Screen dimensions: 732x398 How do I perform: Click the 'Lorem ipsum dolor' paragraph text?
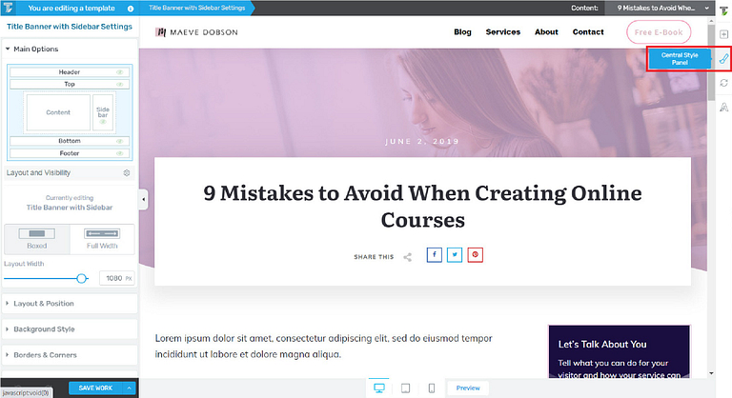click(x=323, y=347)
